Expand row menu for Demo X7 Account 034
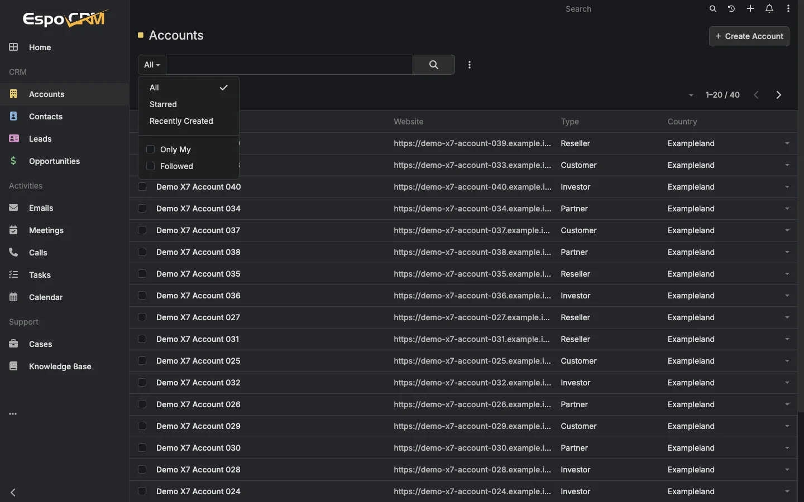 [x=787, y=209]
